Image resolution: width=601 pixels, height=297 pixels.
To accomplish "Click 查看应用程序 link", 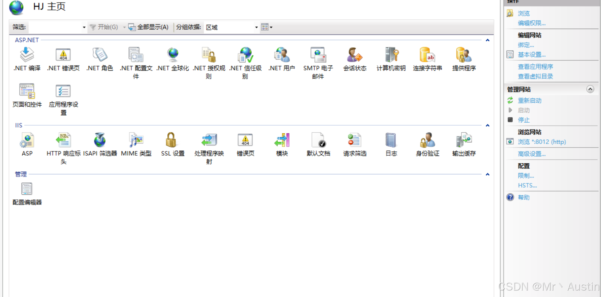I will [535, 67].
